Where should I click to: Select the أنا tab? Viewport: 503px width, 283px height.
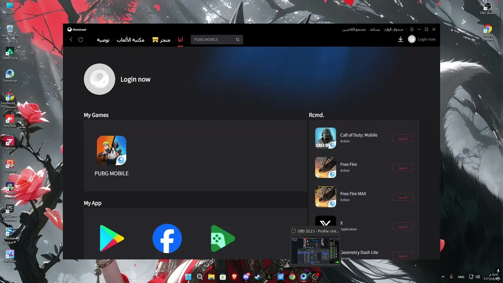(180, 40)
